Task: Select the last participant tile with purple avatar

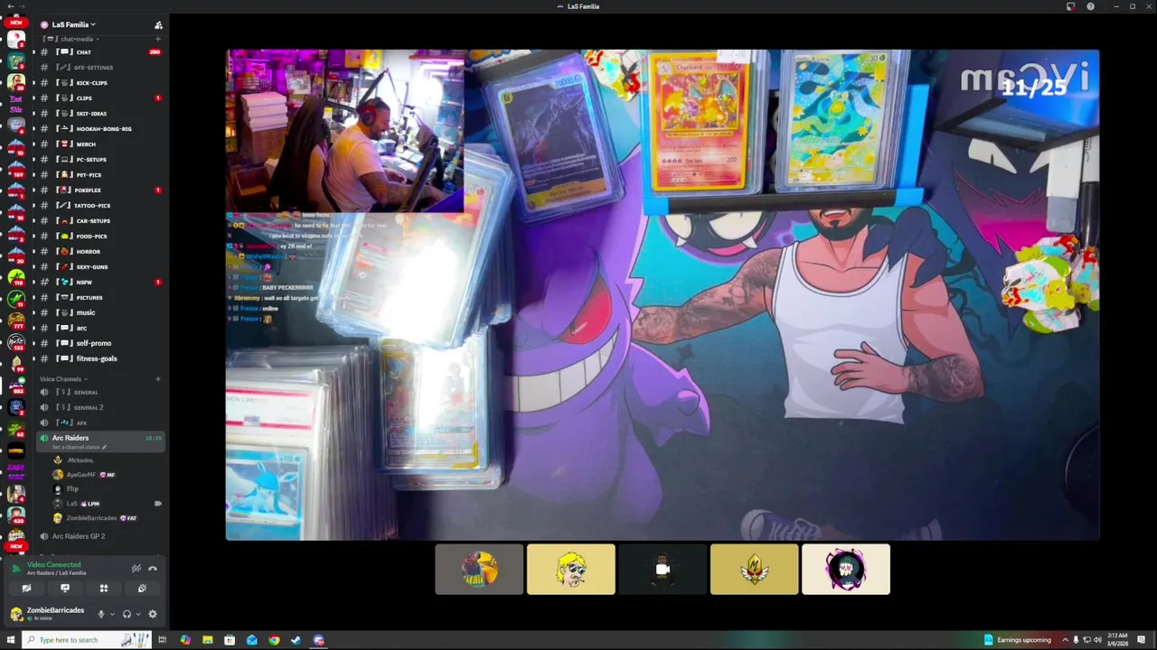Action: pyautogui.click(x=846, y=570)
